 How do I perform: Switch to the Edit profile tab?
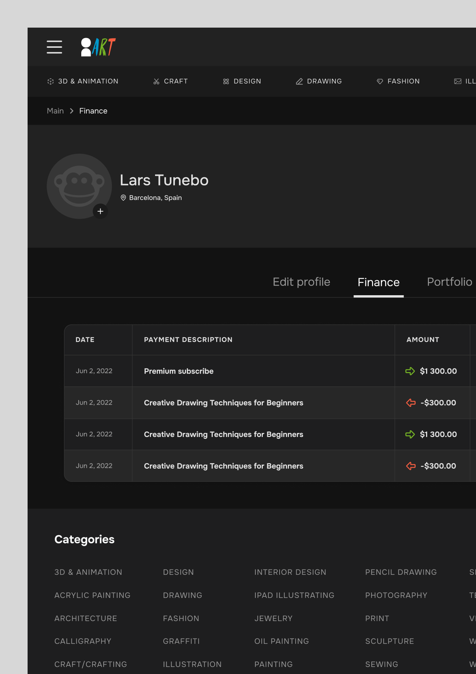301,282
